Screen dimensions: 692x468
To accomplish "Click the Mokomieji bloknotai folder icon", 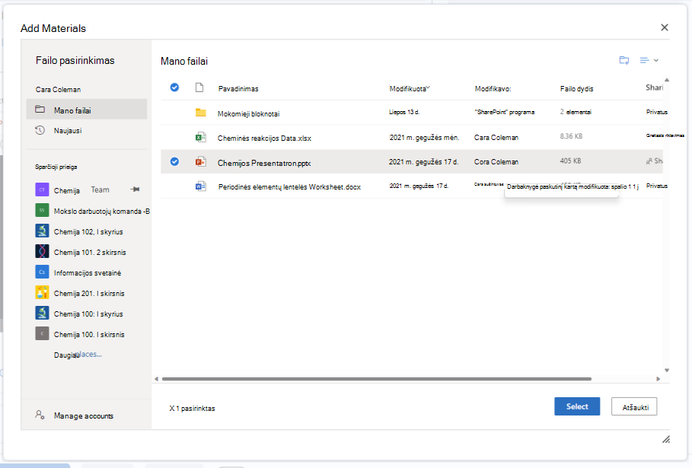I will click(x=201, y=113).
